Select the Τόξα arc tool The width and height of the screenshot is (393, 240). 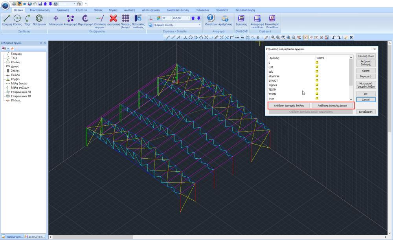28,20
